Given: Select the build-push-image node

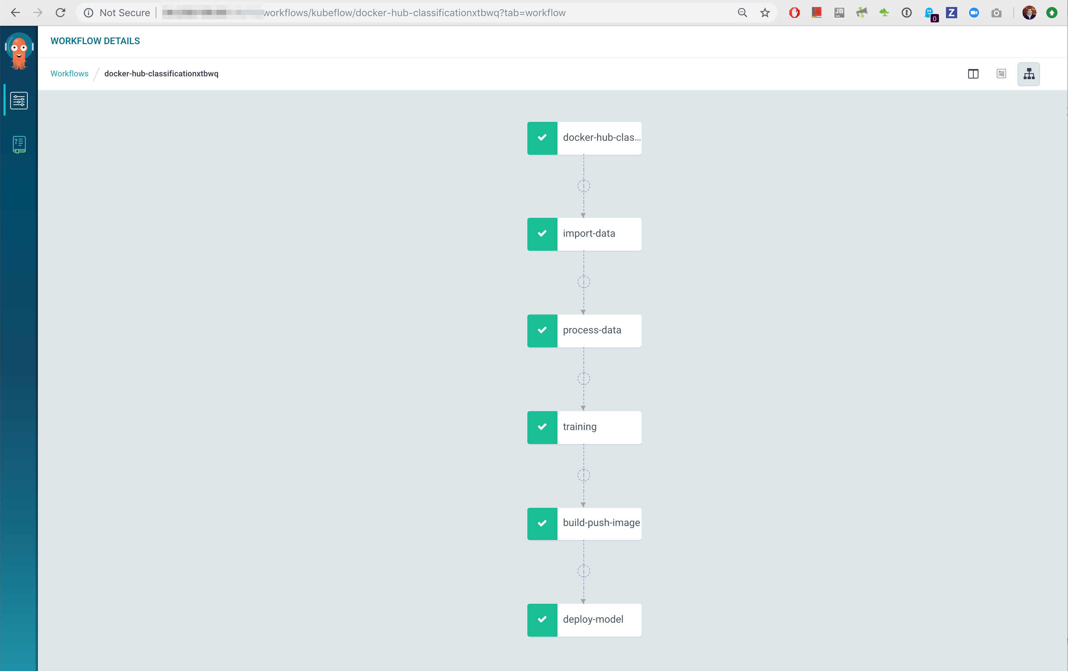Looking at the screenshot, I should coord(584,523).
